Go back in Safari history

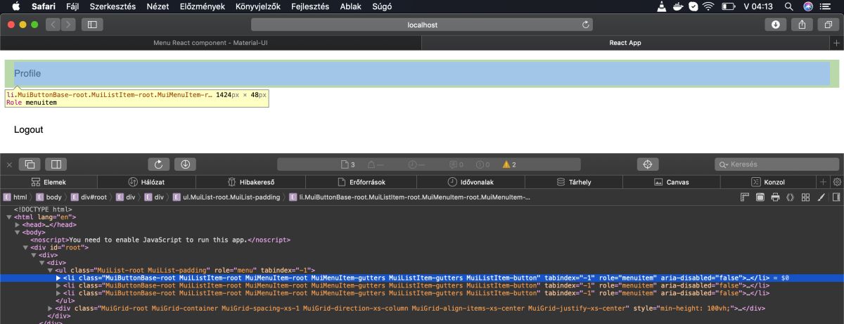53,25
